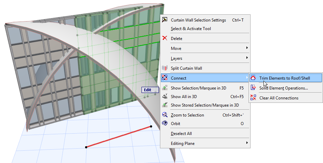This screenshot has width=323, height=163.
Task: Choose Show Stored Selection/Marquee in 3D
Action: pos(205,105)
